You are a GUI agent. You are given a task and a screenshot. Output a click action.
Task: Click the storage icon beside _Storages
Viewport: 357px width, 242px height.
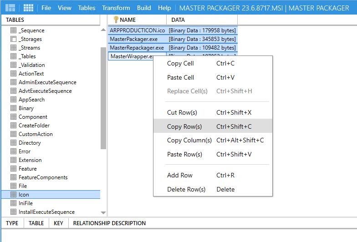pos(14,39)
